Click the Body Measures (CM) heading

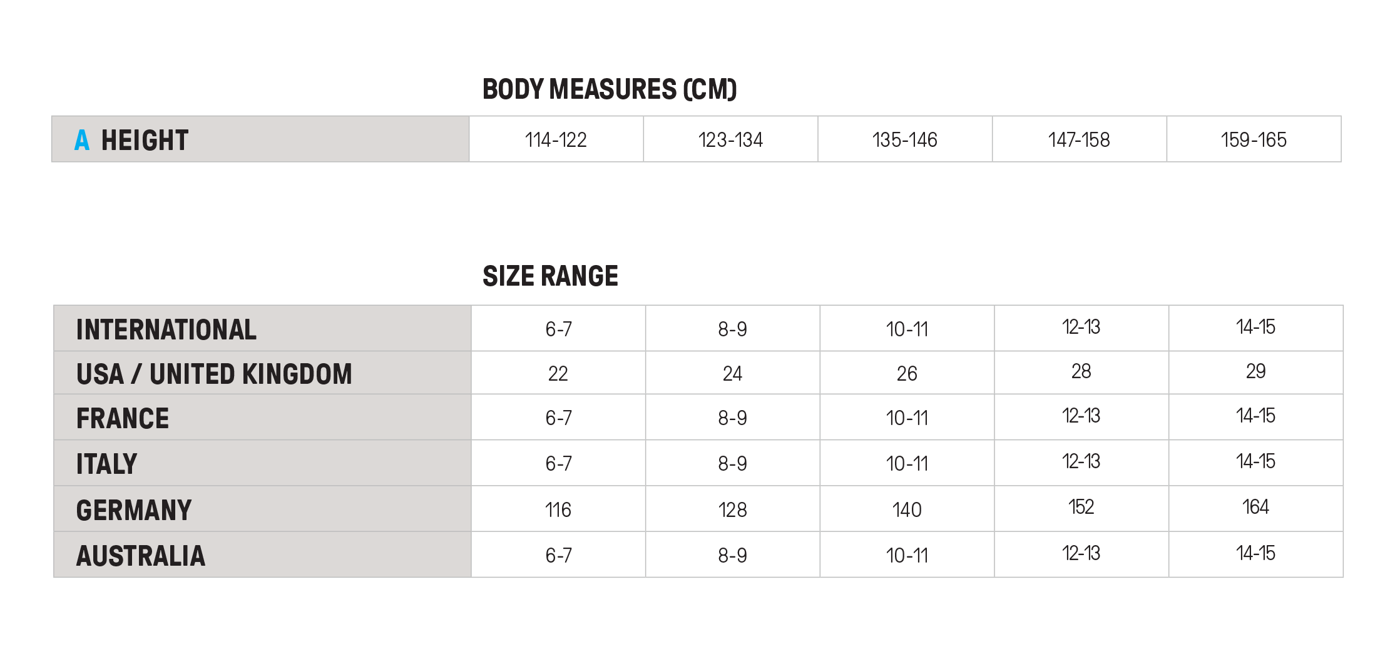click(x=609, y=89)
